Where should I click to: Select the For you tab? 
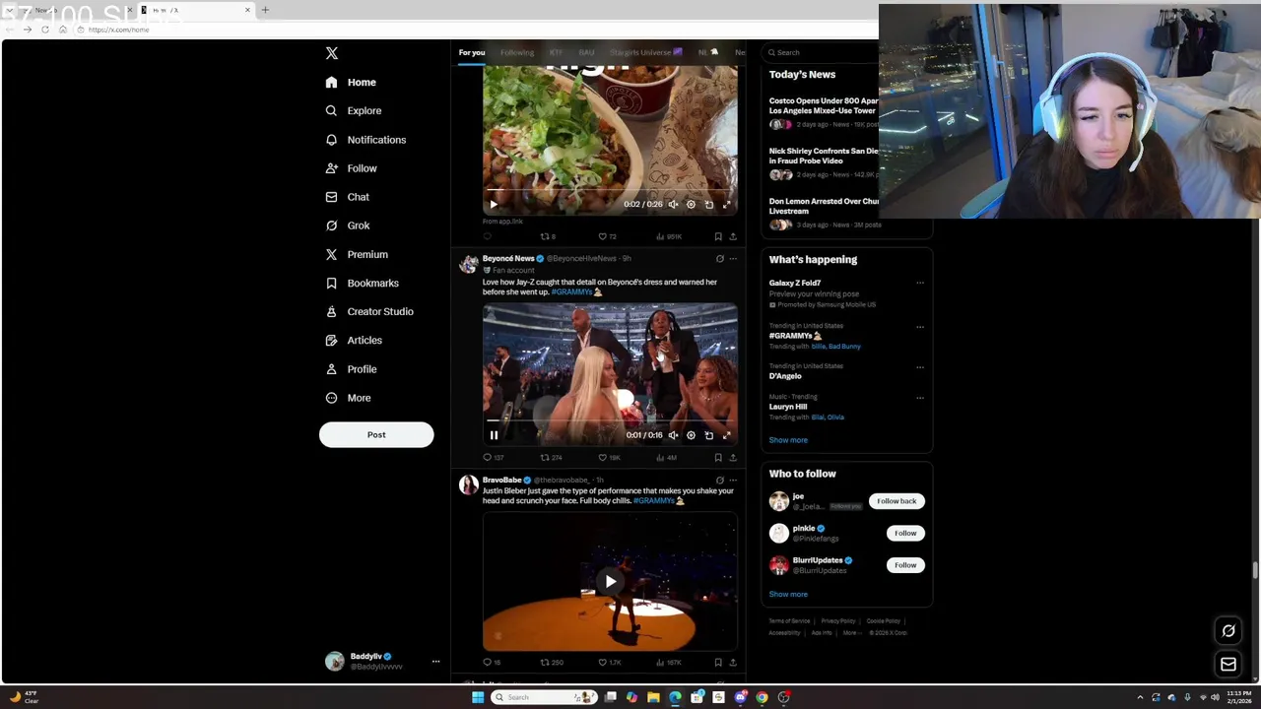click(x=472, y=52)
